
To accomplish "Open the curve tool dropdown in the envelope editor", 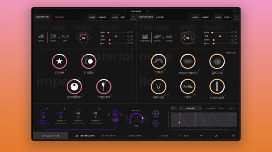I will point(174,109).
